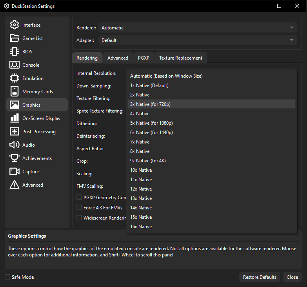
Task: Choose 6x Native (for 1440p) resolution
Action: tap(211, 133)
